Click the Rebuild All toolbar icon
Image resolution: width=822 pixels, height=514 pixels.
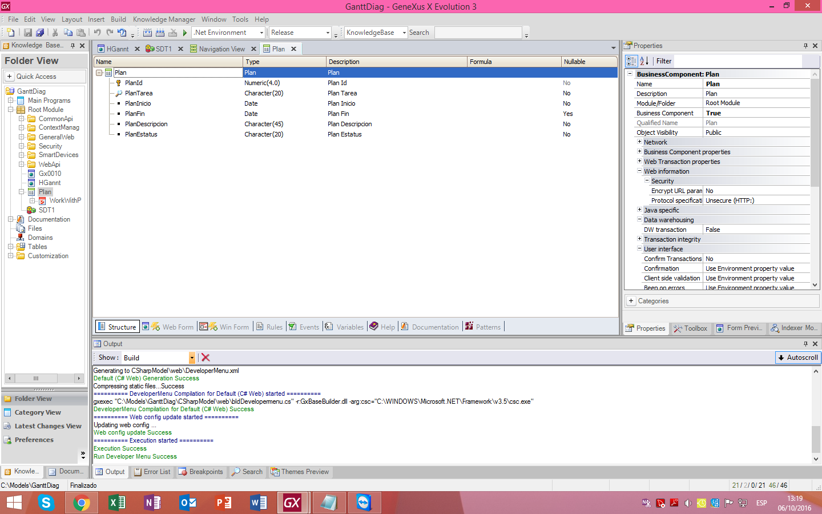pos(160,33)
